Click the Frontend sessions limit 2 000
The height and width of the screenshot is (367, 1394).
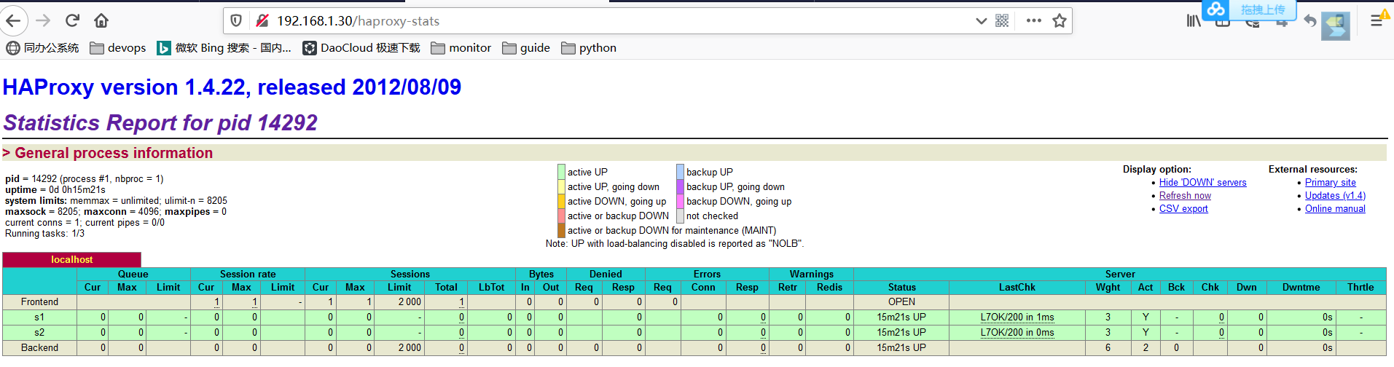point(410,302)
